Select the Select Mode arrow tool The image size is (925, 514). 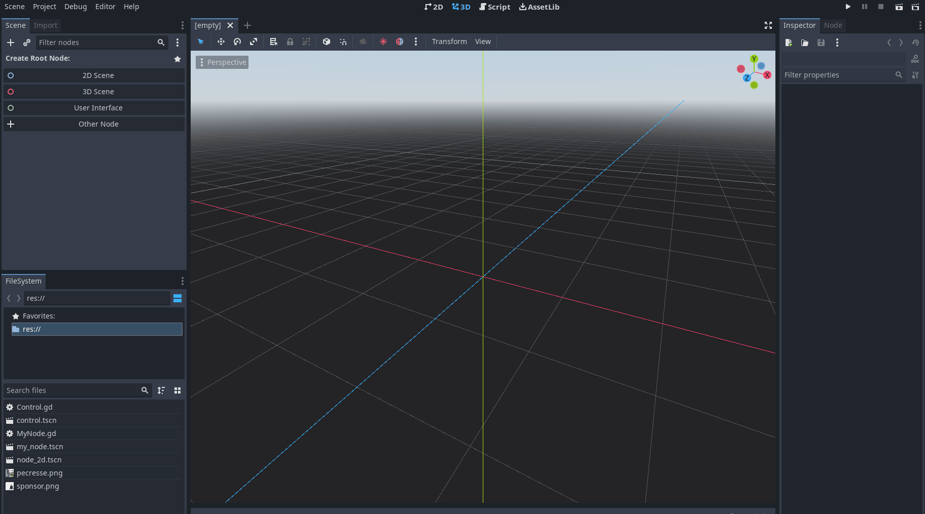point(201,42)
